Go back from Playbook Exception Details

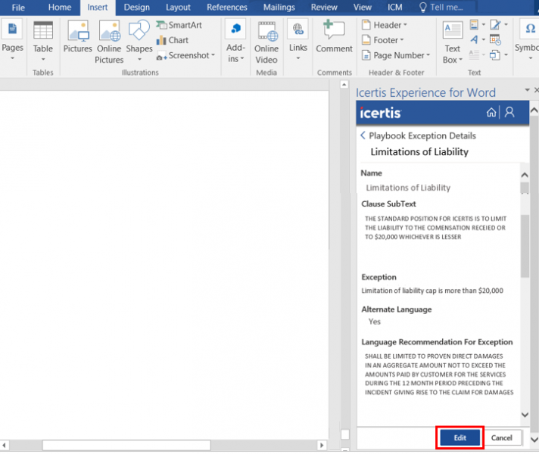pos(363,135)
